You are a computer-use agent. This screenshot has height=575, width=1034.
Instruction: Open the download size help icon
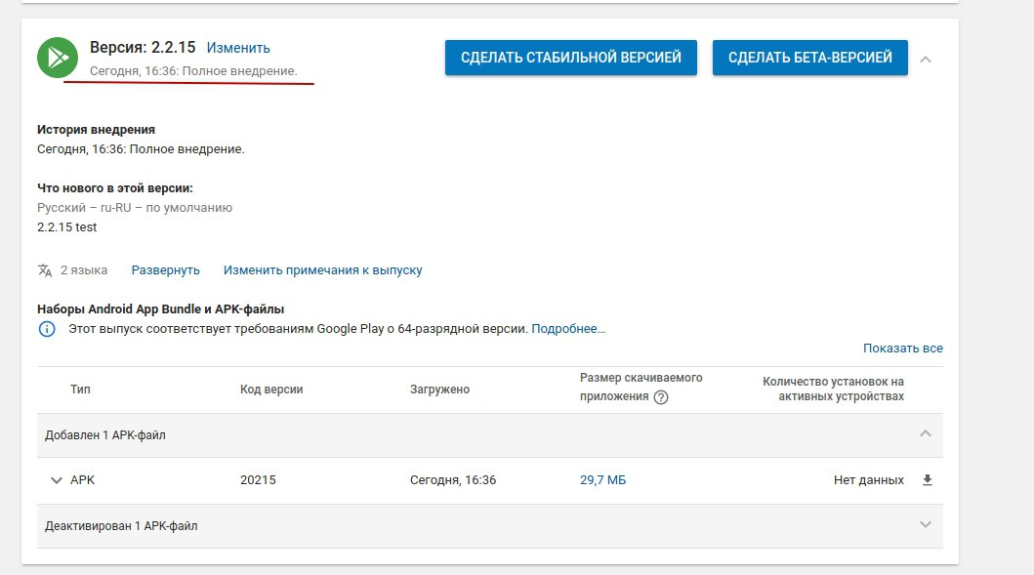[661, 397]
